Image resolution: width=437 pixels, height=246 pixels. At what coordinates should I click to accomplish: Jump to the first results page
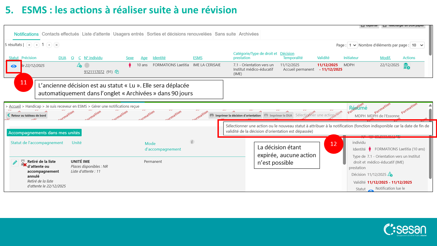click(x=29, y=45)
